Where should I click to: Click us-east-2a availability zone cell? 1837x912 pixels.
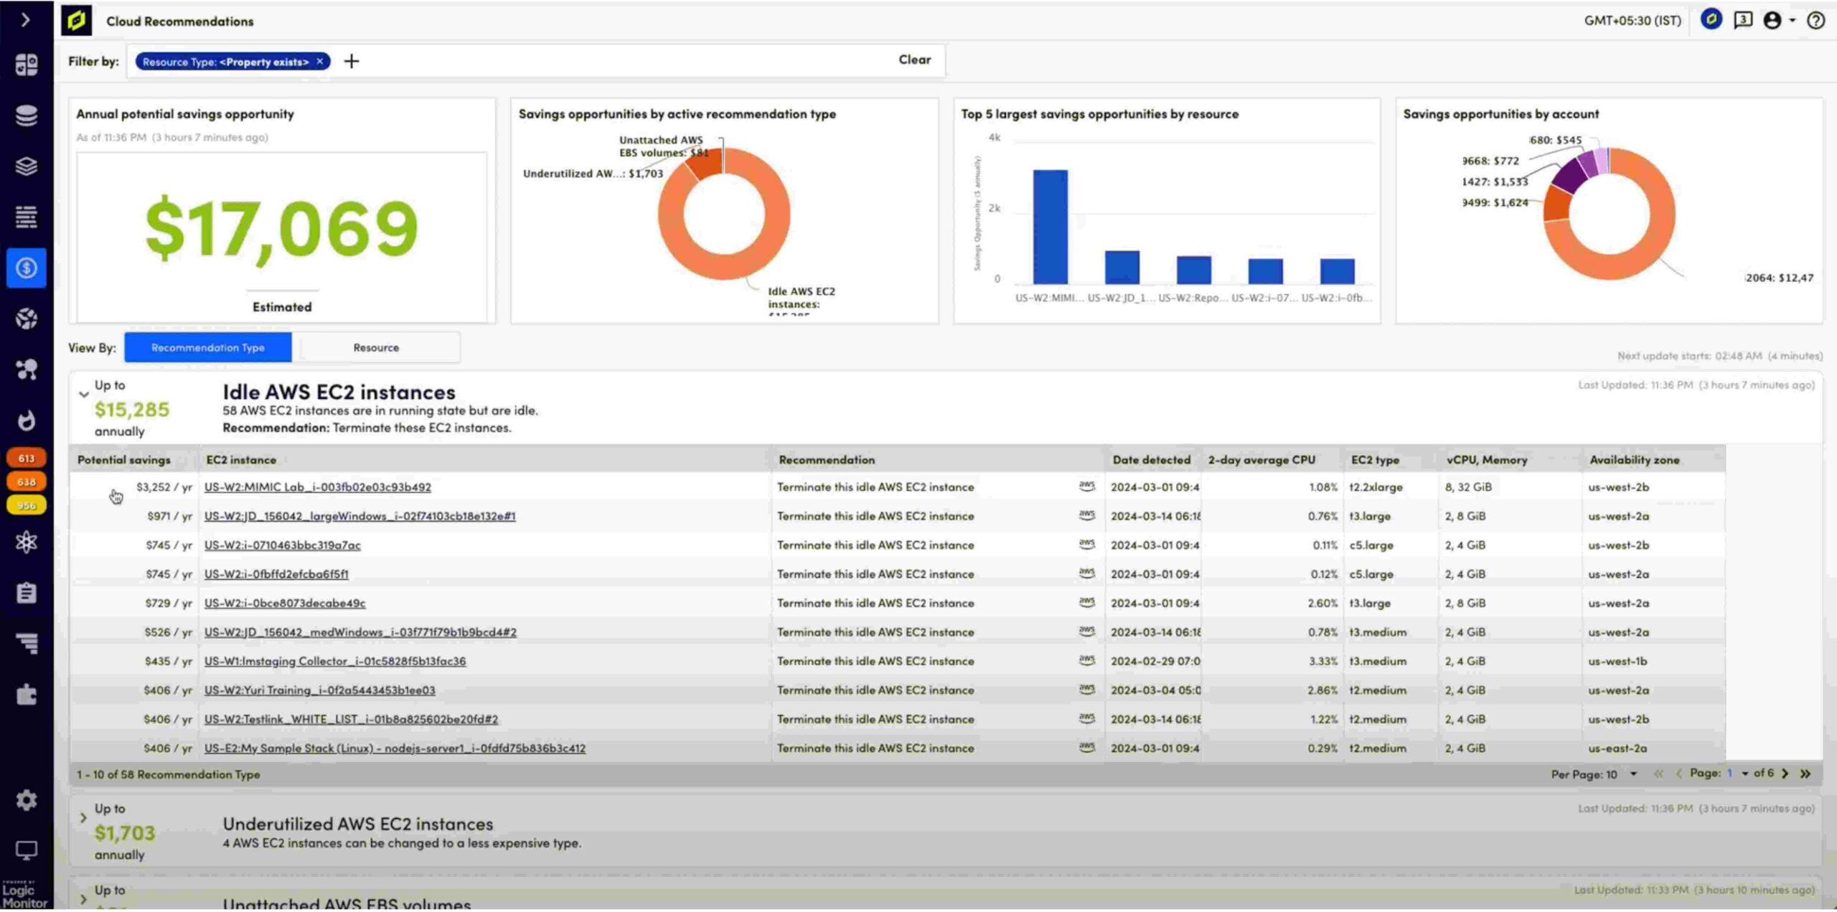[x=1617, y=748]
